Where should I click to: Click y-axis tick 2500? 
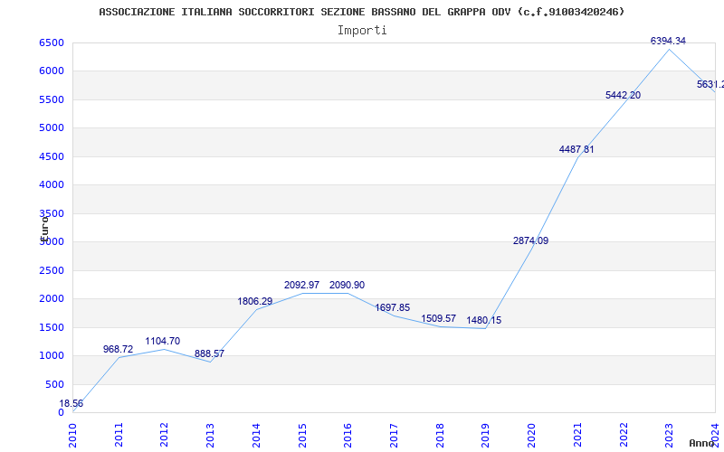tap(52, 270)
